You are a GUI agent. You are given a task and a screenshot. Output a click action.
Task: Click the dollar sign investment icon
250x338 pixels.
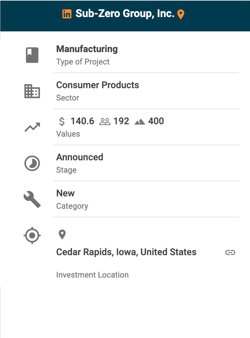[62, 121]
